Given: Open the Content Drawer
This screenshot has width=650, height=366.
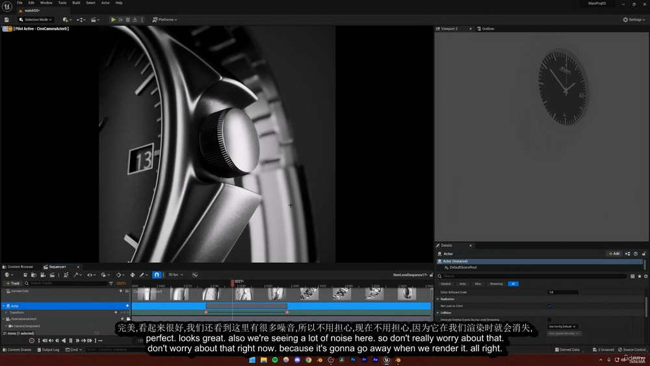Looking at the screenshot, I should 17,350.
